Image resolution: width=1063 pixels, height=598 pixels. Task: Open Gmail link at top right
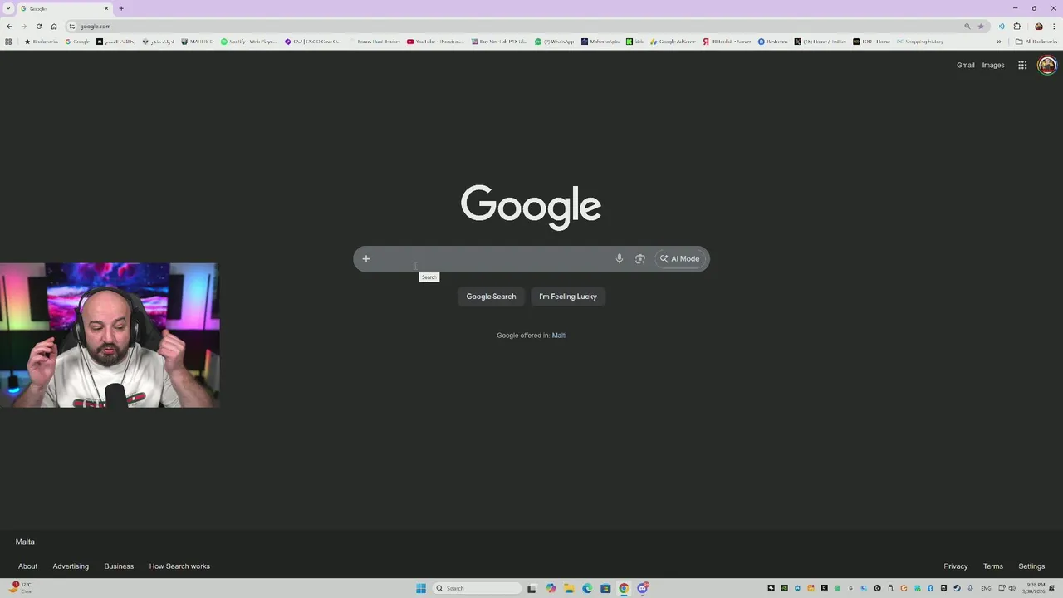(x=965, y=65)
